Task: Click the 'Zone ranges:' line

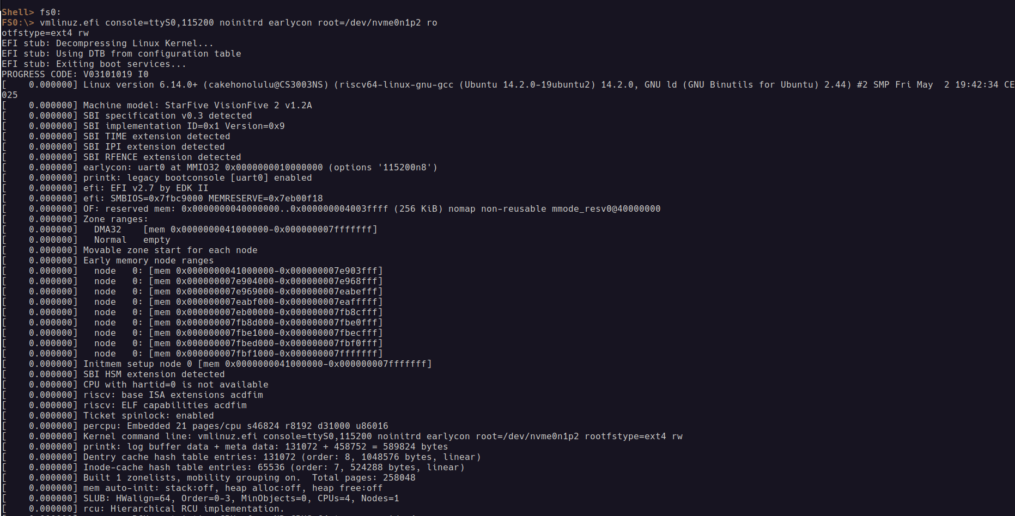Action: (x=116, y=219)
